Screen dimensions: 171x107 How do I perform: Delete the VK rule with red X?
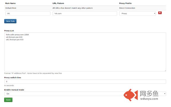[x=160, y=13]
